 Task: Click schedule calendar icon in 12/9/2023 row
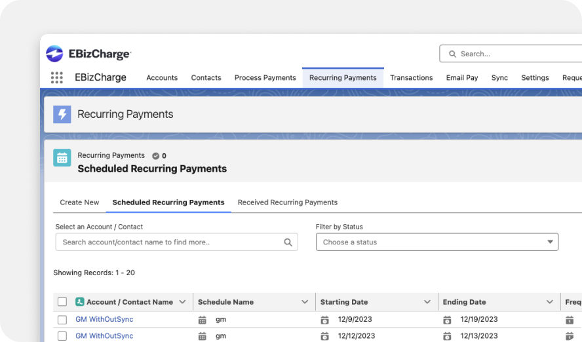coord(203,320)
